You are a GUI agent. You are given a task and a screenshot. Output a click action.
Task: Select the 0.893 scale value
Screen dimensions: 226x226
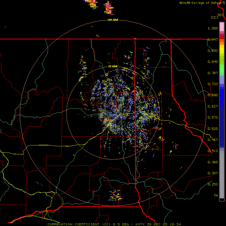coord(213,50)
